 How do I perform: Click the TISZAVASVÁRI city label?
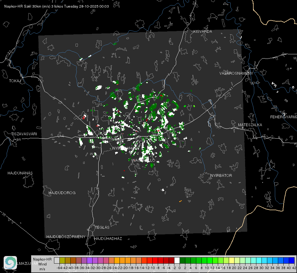(x=24, y=134)
